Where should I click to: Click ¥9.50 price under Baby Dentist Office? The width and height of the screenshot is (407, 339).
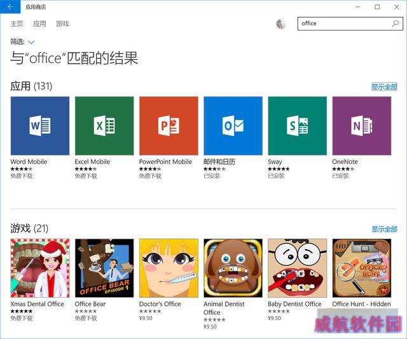(x=274, y=318)
